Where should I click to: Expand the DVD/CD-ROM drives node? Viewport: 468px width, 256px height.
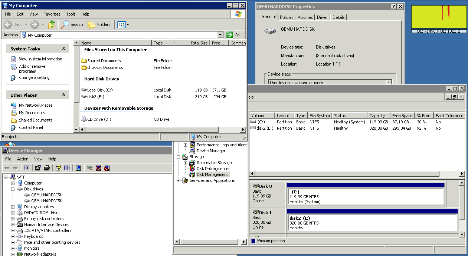coord(13,213)
